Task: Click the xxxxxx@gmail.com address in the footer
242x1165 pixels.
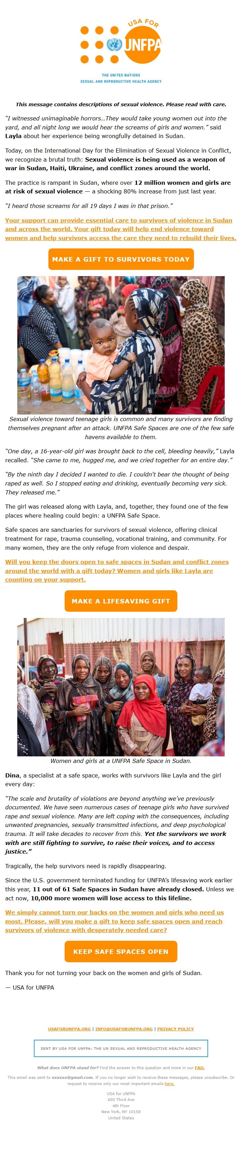Action: click(x=72, y=1077)
